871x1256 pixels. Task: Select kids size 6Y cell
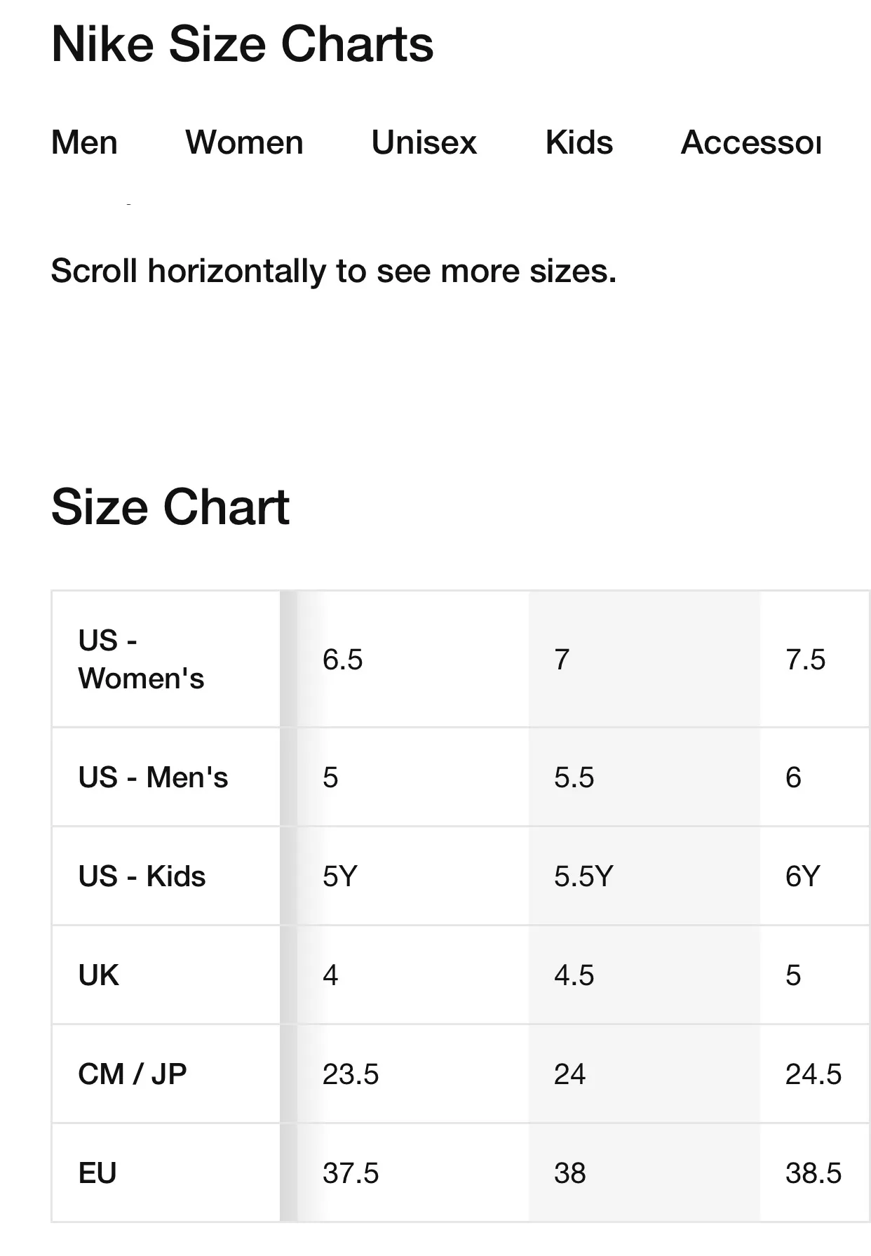point(802,876)
